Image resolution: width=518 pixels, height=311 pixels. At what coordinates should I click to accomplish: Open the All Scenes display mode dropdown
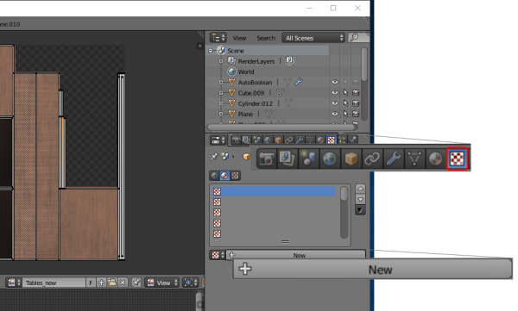[313, 38]
